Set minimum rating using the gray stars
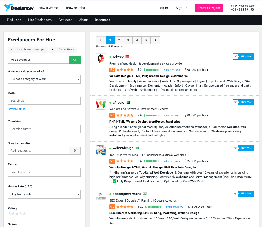 coord(17,213)
